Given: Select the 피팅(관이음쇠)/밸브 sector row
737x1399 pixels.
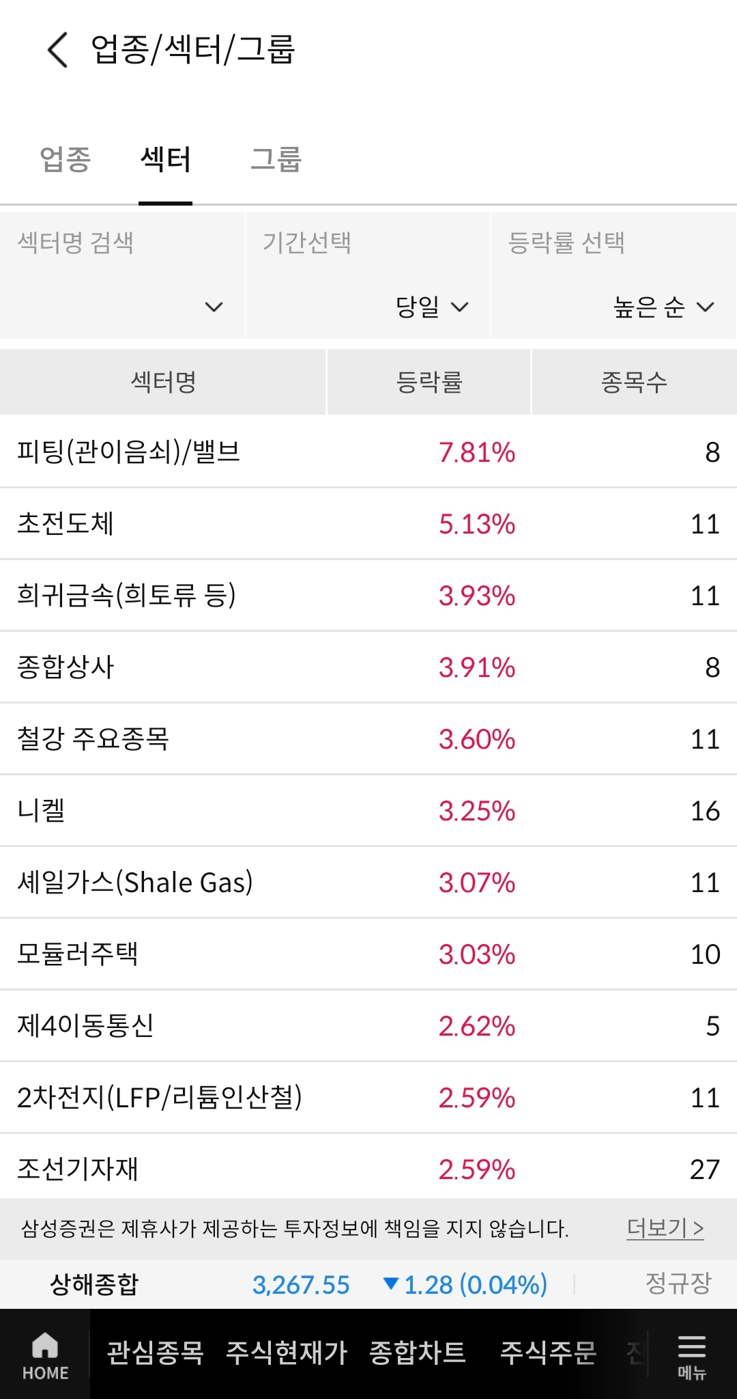Looking at the screenshot, I should click(369, 452).
